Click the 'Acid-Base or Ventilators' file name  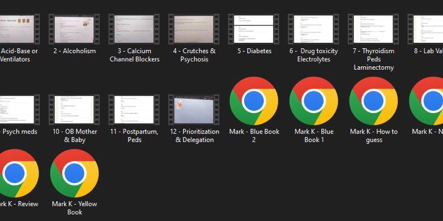tap(19, 55)
